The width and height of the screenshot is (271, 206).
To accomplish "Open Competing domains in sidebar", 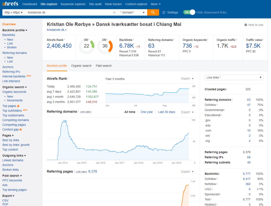I will tap(16, 120).
